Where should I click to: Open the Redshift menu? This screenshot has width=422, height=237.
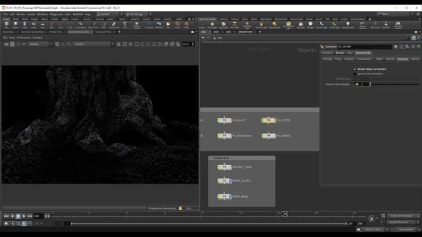[x=78, y=14]
